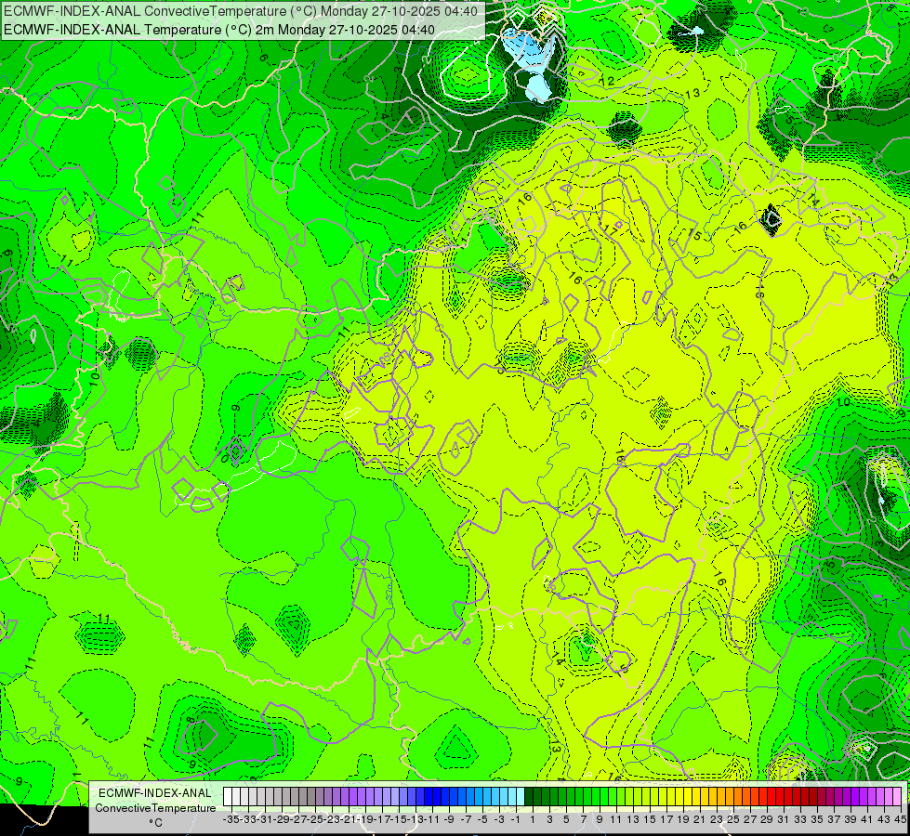Select the red swatch above 31

780,797
